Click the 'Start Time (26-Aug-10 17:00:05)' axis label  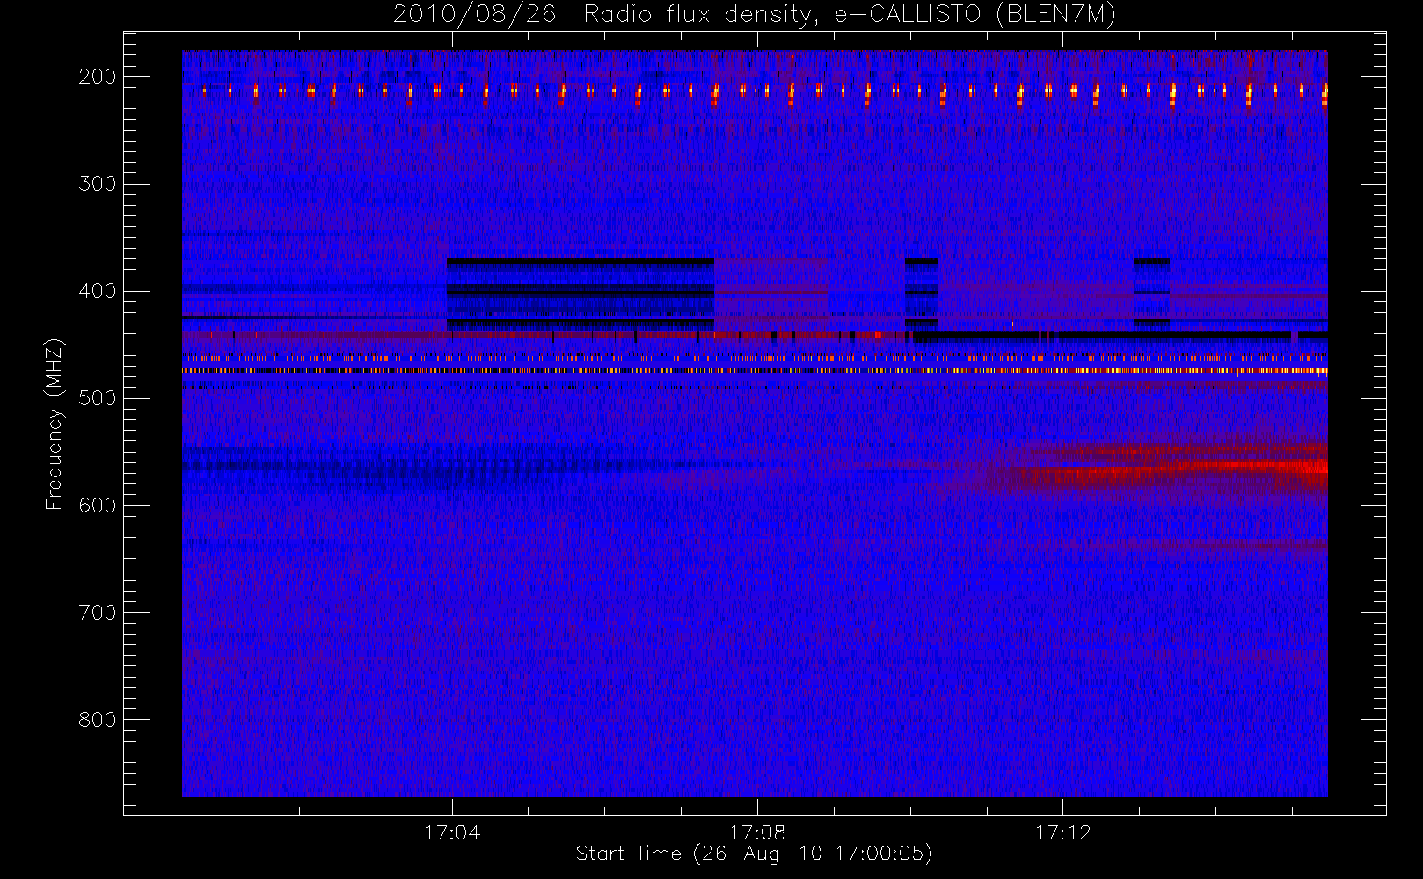click(754, 854)
